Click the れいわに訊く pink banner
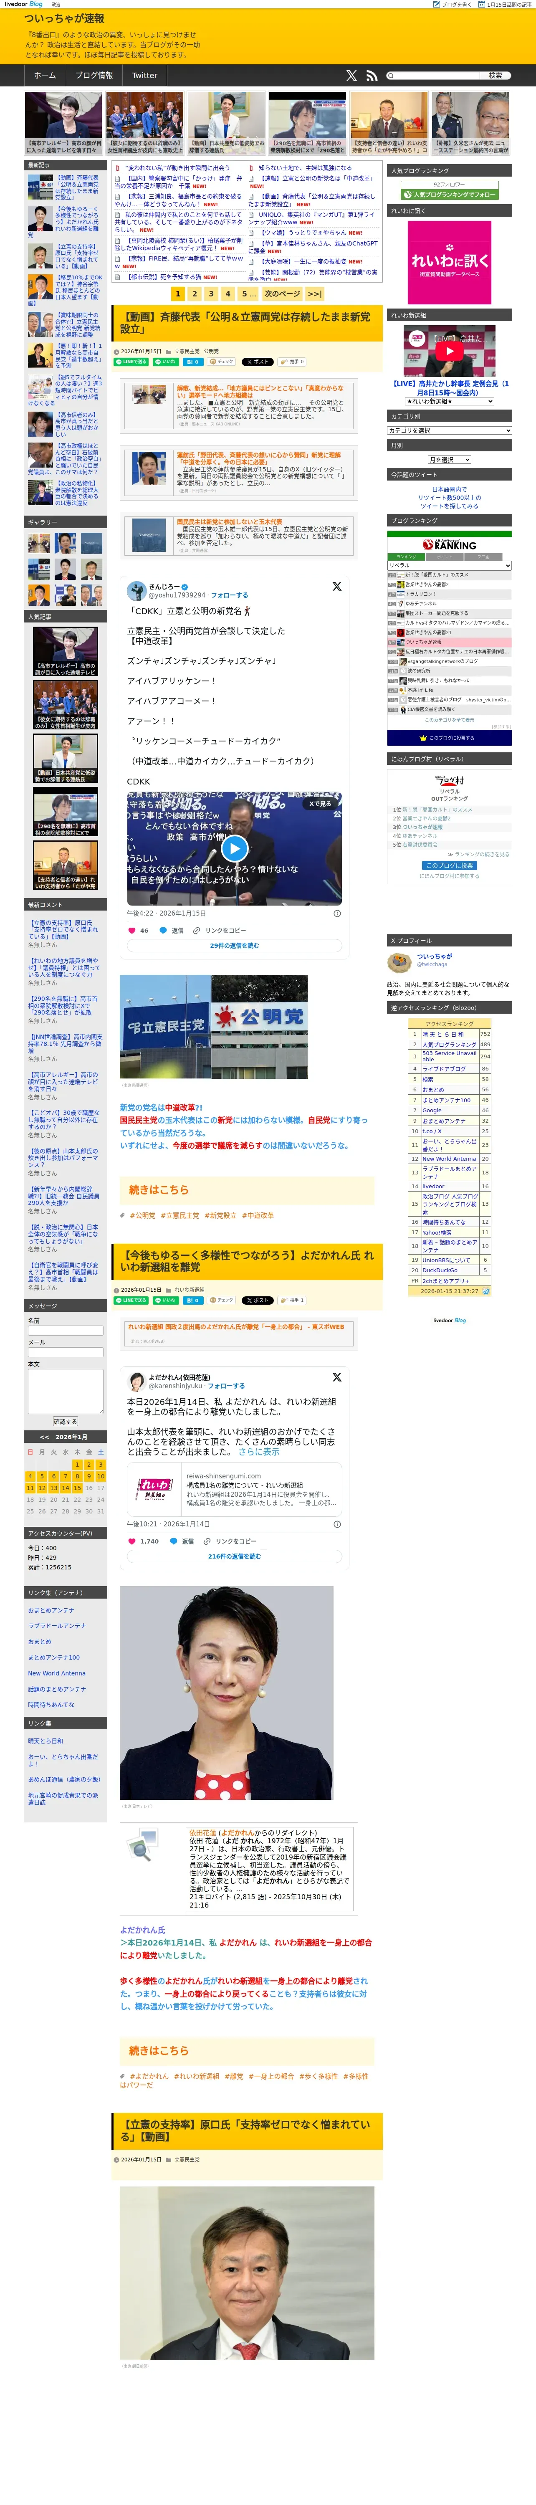This screenshot has height=2505, width=536. point(450,262)
